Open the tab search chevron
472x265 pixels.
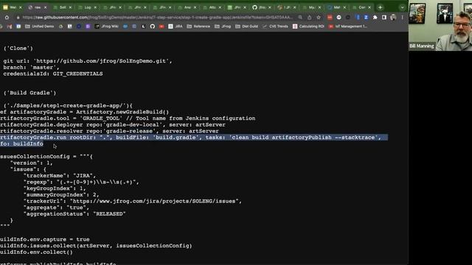402,7
